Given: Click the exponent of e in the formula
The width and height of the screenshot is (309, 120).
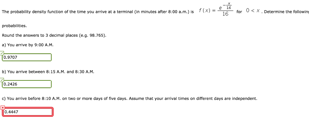Looking at the screenshot, I should 229,6.
